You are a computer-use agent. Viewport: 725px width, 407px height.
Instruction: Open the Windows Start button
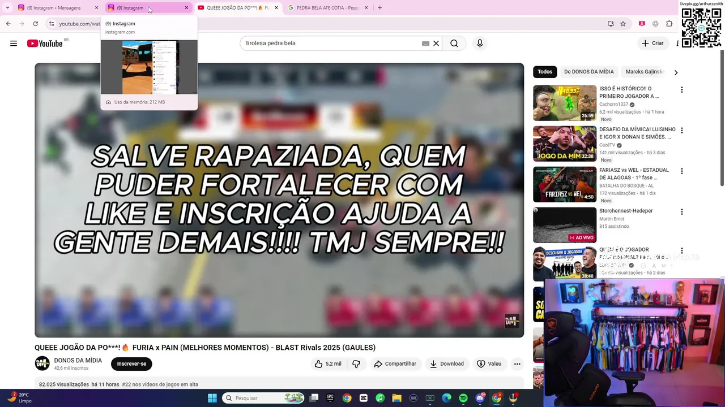click(x=212, y=398)
